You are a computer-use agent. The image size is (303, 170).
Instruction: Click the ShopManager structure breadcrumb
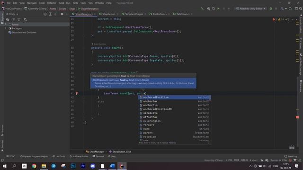(x=95, y=152)
